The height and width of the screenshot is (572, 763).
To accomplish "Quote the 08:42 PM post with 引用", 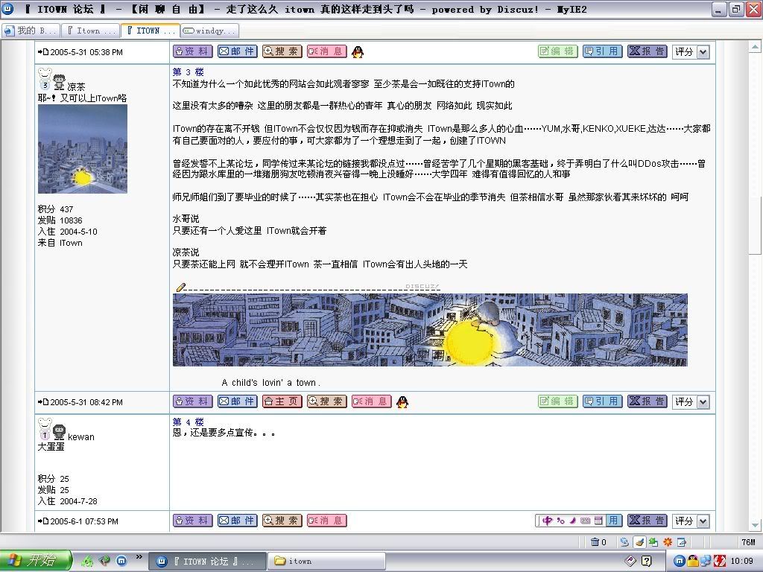I will (602, 401).
